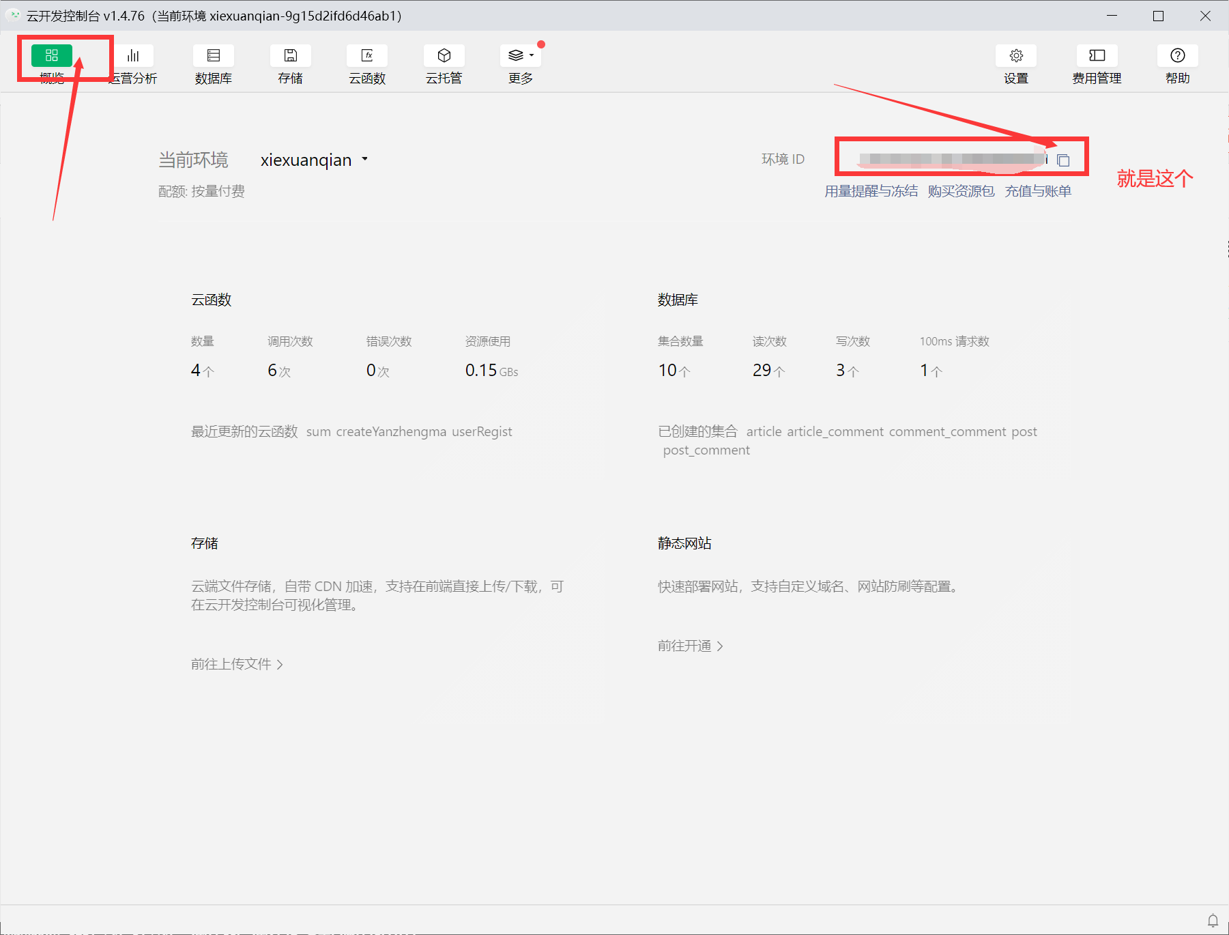The image size is (1229, 935).
Task: Select cloud function userRegist
Action: [482, 431]
